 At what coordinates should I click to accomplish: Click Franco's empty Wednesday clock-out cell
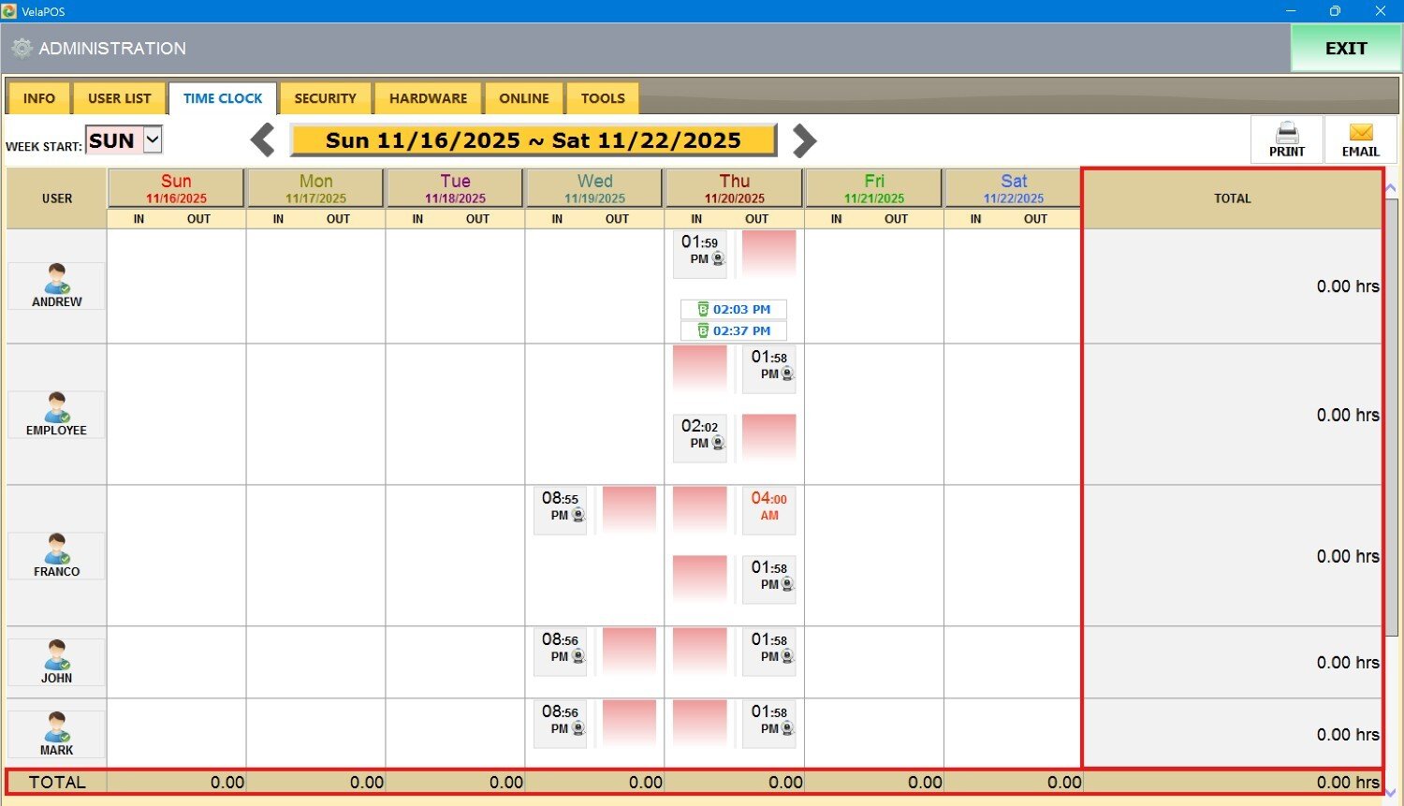coord(629,509)
